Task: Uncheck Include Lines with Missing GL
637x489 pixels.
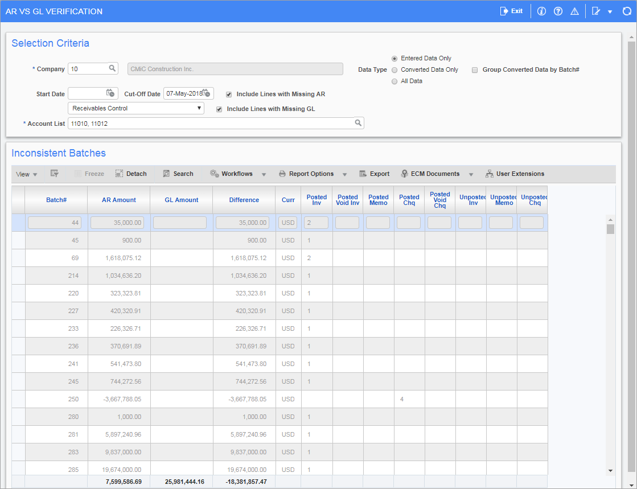Action: pyautogui.click(x=219, y=109)
